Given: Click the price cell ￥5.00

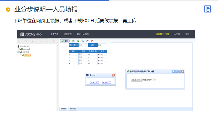Looking at the screenshot, I should (102, 54).
